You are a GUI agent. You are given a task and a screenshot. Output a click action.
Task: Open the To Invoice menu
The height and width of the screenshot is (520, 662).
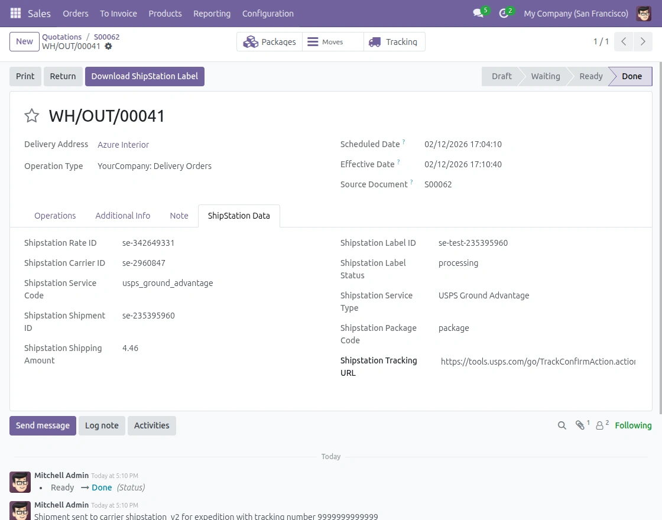point(119,14)
